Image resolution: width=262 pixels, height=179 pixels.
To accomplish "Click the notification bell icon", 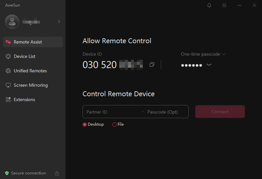I will coord(209,5).
